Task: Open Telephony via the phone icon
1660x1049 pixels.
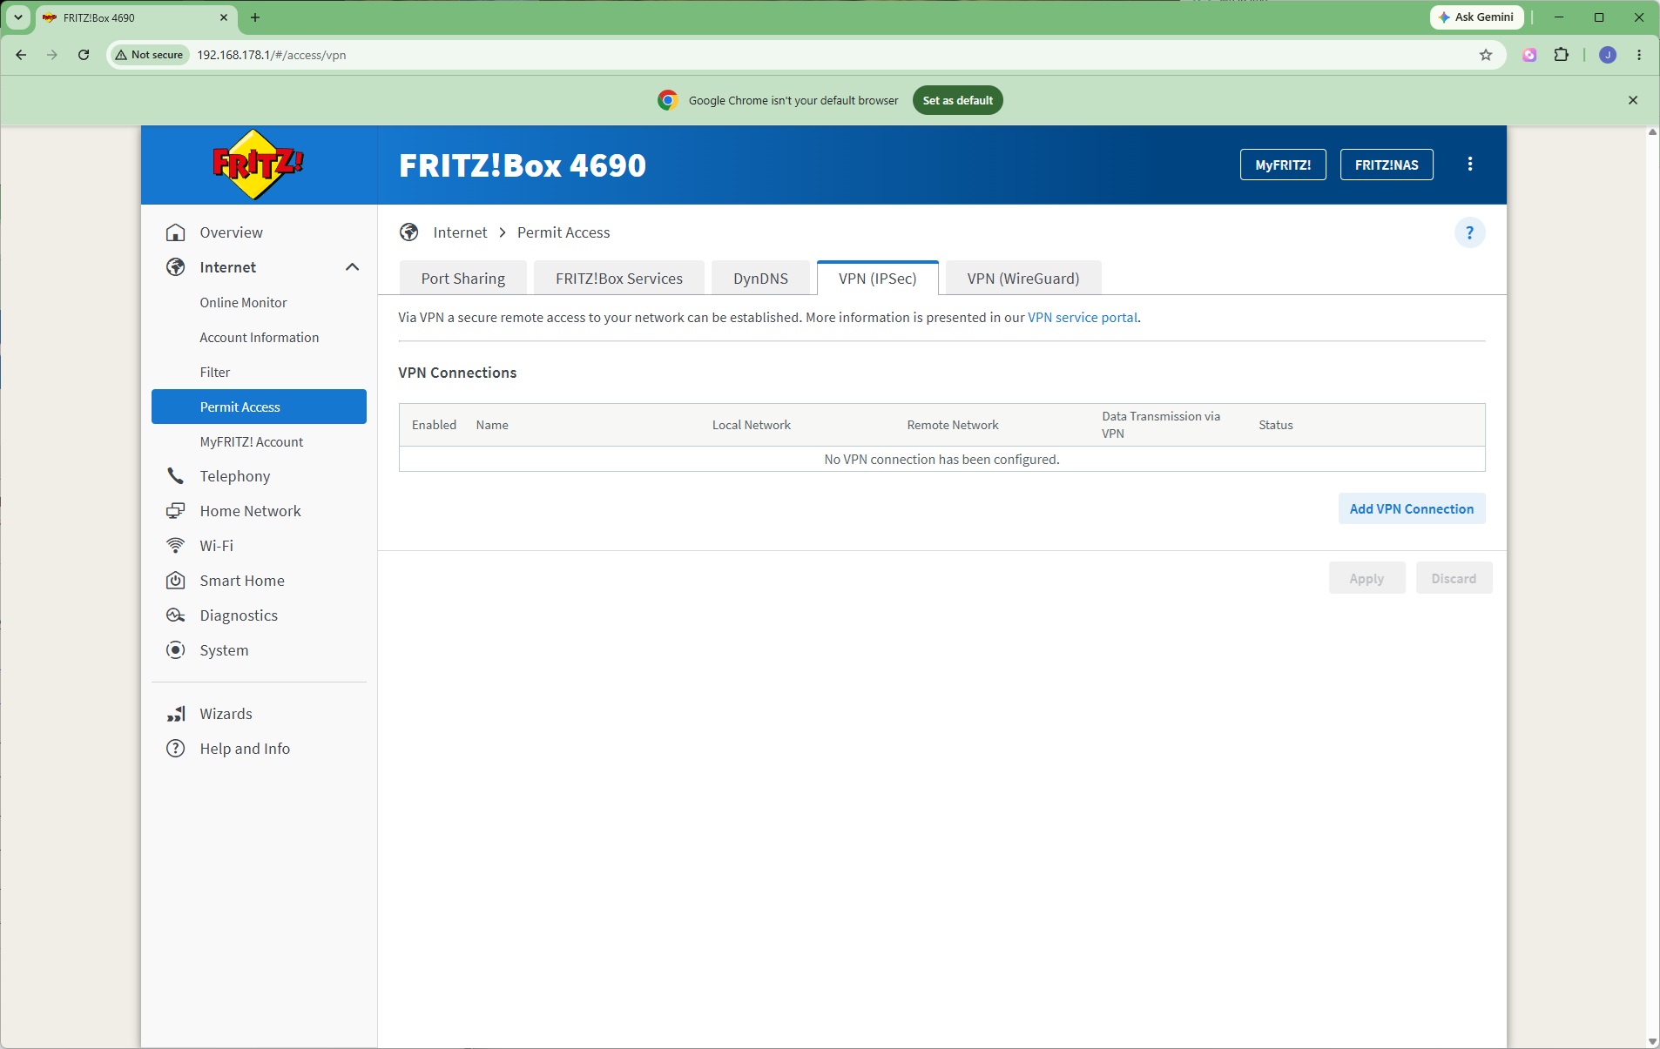Action: point(176,476)
